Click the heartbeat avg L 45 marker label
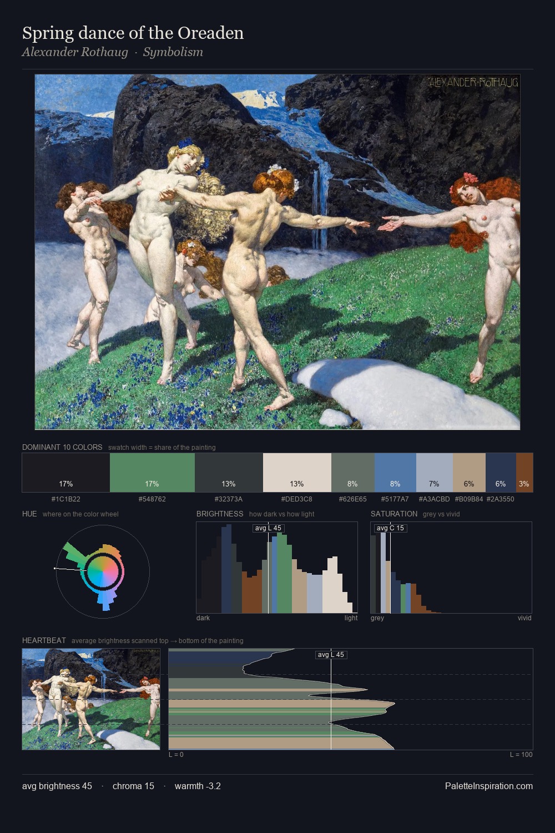 (331, 655)
